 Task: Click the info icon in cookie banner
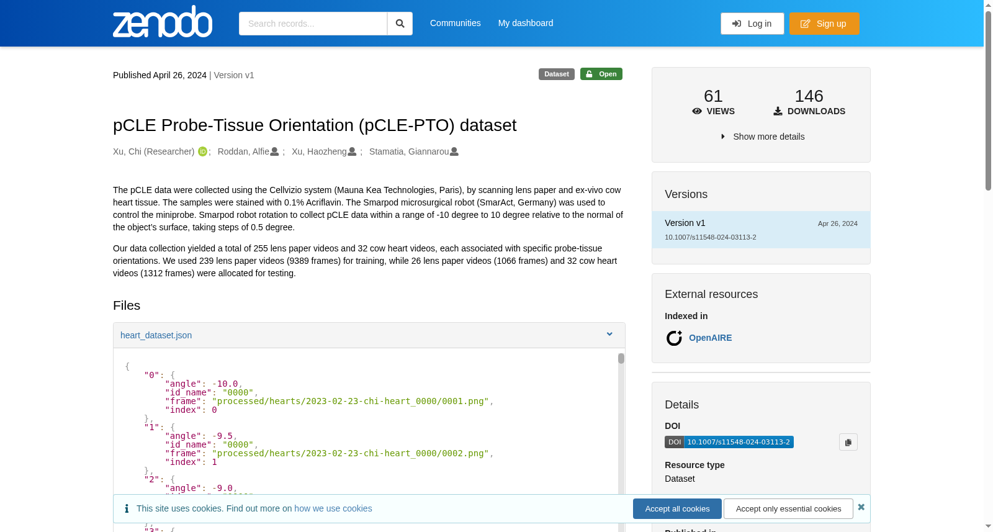click(127, 508)
